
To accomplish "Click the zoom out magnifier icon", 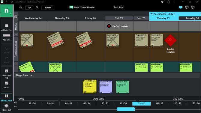I will (x=21, y=7).
